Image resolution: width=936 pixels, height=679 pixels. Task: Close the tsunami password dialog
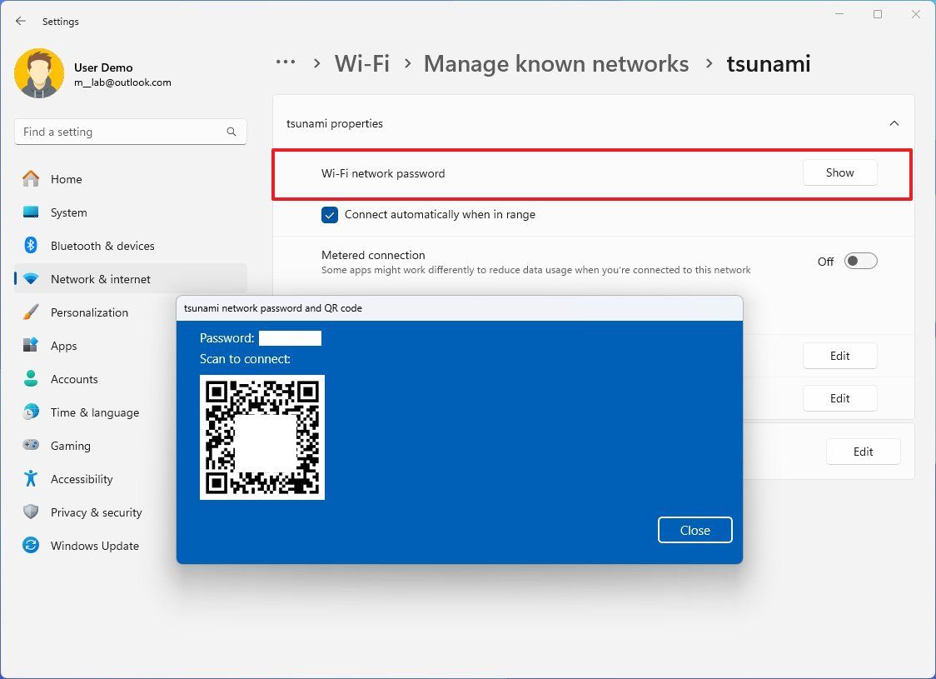coord(695,530)
